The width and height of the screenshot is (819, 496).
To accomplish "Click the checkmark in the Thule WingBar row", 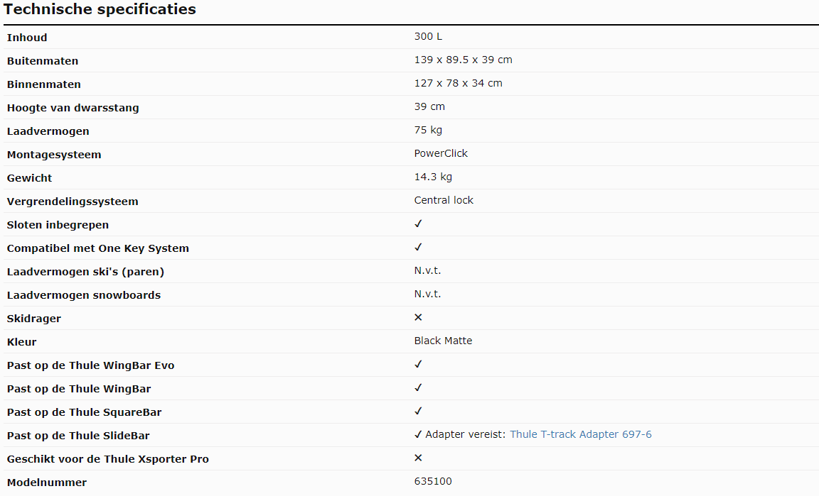I will (418, 387).
